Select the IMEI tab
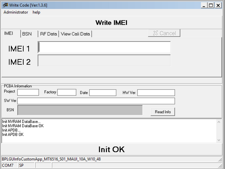Screen dimensions: 225x169 pos(11,33)
